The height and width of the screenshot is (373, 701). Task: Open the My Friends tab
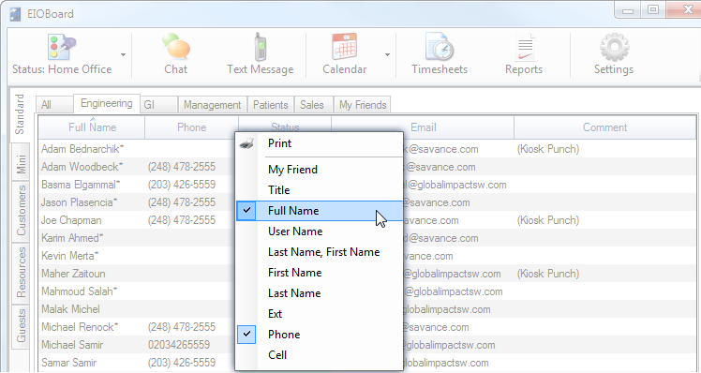(363, 105)
